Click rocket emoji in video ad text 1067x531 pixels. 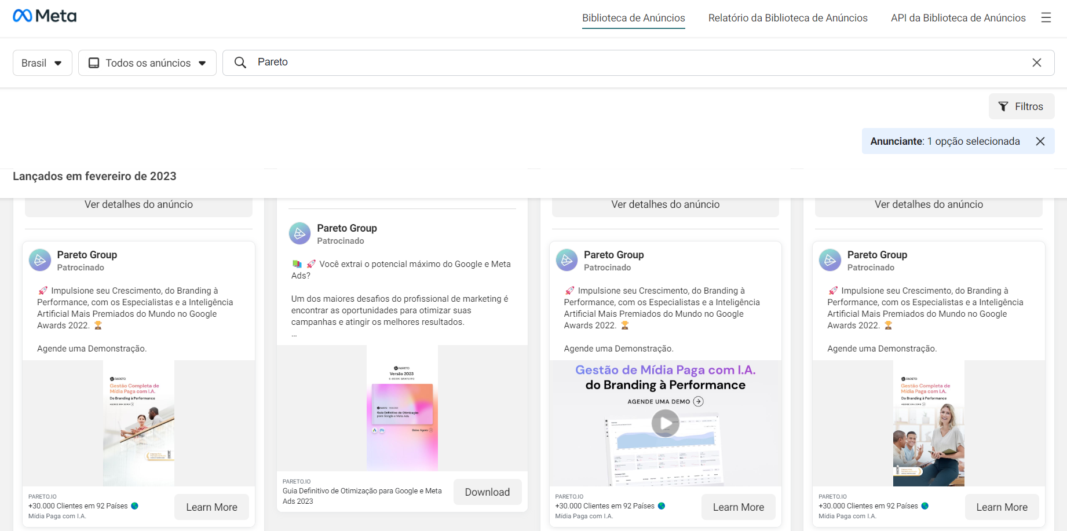(x=570, y=291)
